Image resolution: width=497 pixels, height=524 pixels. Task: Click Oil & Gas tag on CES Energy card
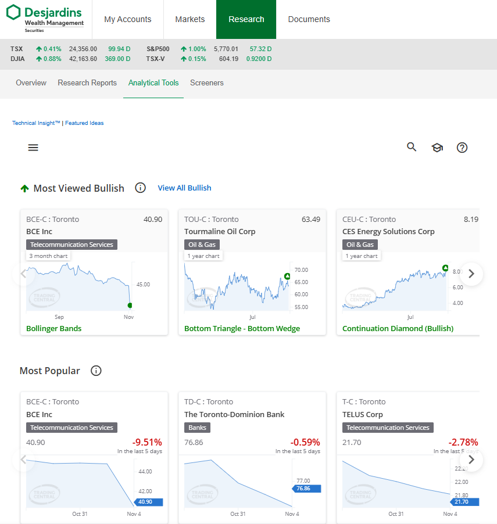360,245
